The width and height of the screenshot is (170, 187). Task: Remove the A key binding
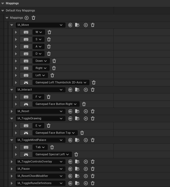coord(49,47)
